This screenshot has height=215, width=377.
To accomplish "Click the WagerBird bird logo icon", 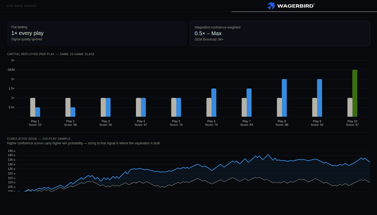I will [271, 6].
